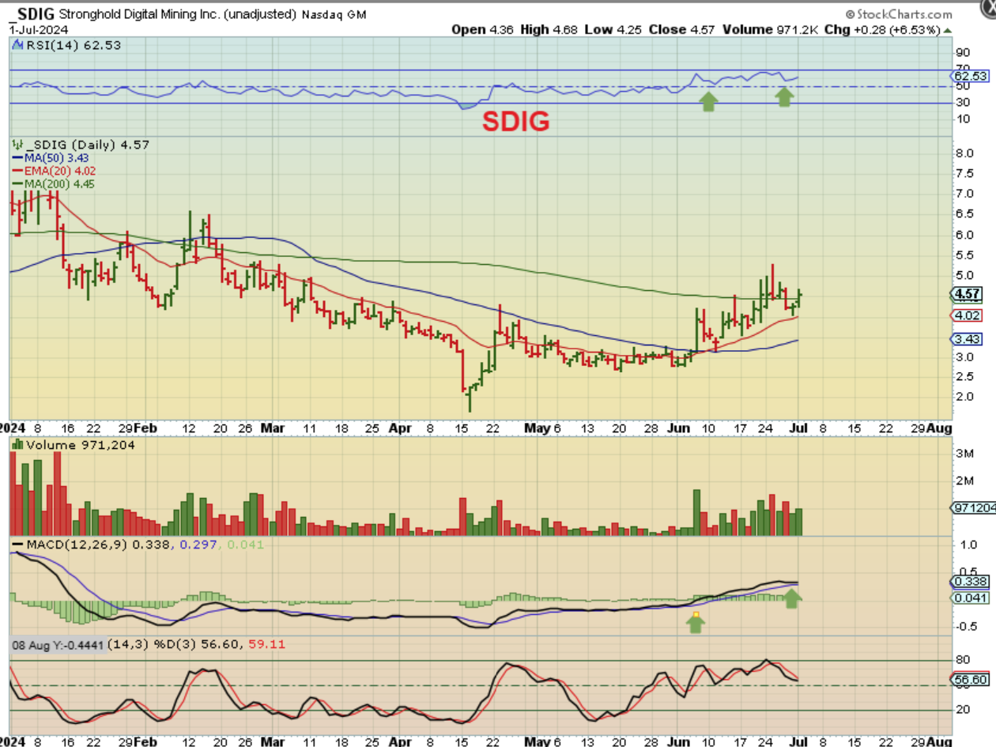Click the '0.338' MACD axis tag
This screenshot has width=996, height=747.
pos(971,582)
